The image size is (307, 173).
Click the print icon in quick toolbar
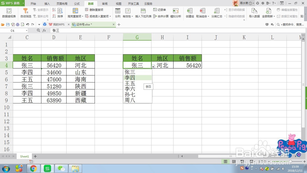coord(17,25)
